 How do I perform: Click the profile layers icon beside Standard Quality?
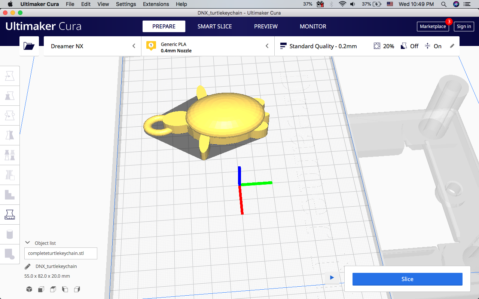click(283, 46)
